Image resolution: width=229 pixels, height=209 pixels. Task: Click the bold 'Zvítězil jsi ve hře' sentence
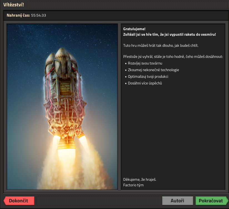point(169,34)
